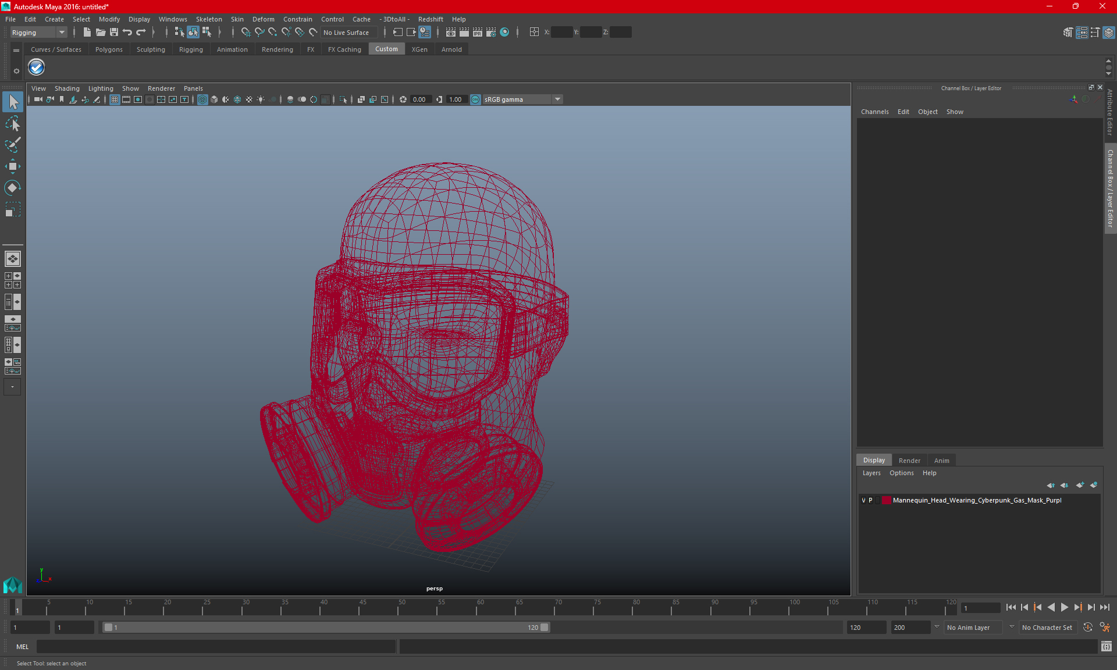Screen dimensions: 1117x670
Task: Open the Deform menu
Action: (x=264, y=19)
